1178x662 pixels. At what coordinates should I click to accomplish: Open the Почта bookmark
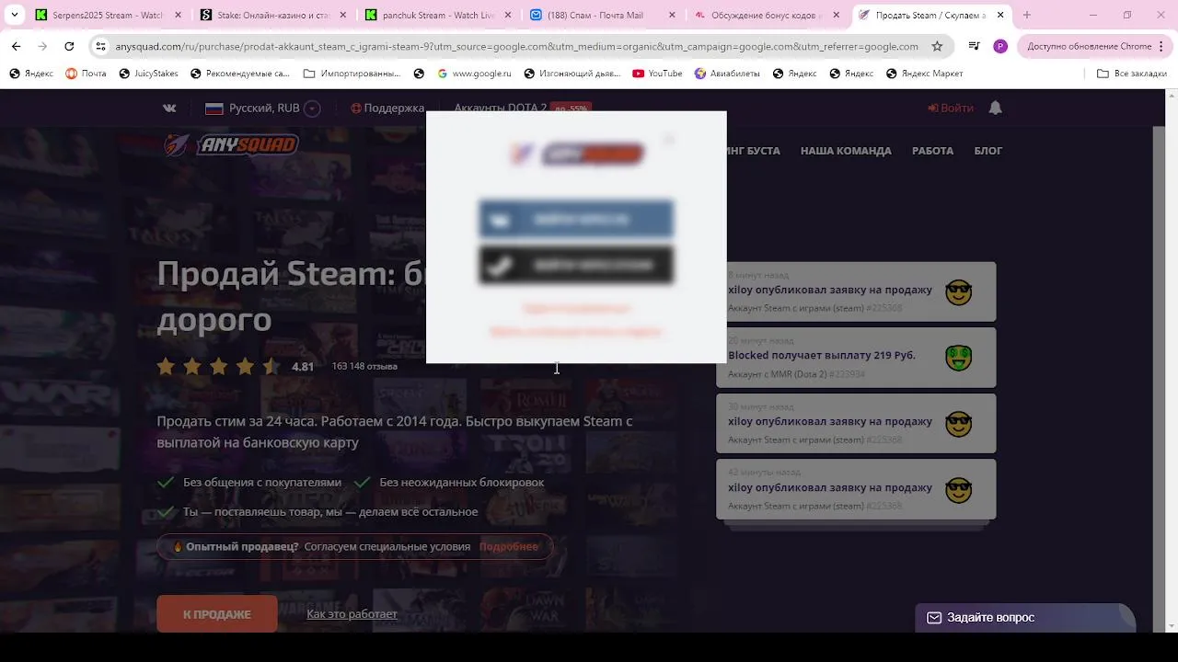point(86,74)
